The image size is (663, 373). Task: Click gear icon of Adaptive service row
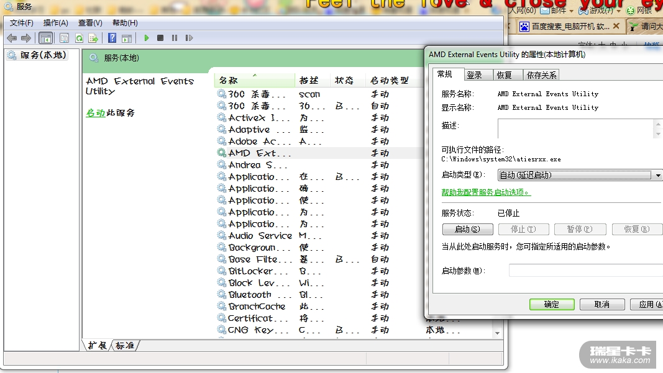coord(222,129)
